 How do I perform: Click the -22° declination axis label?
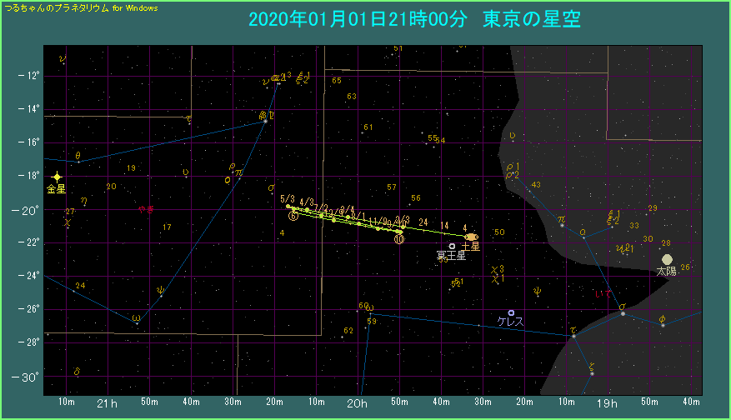pos(29,242)
